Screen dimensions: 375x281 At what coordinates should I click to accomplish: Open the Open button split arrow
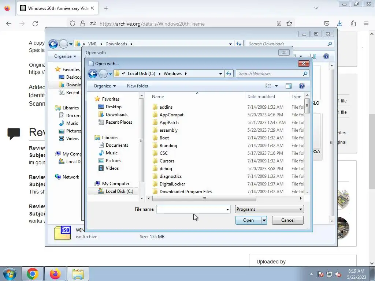pos(264,220)
